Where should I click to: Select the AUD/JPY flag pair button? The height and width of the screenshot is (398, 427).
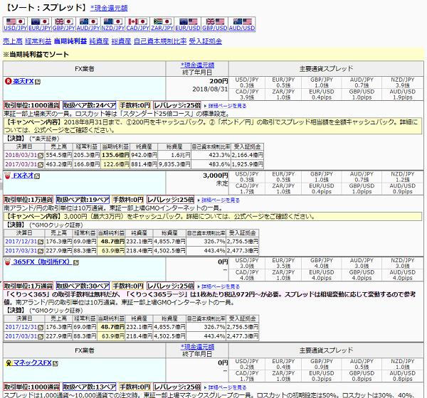point(88,24)
